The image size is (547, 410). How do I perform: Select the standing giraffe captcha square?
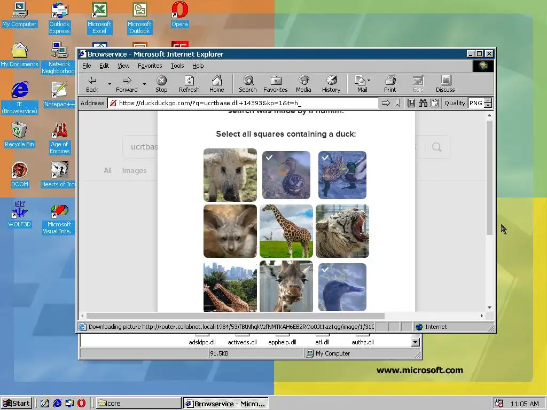coord(286,231)
